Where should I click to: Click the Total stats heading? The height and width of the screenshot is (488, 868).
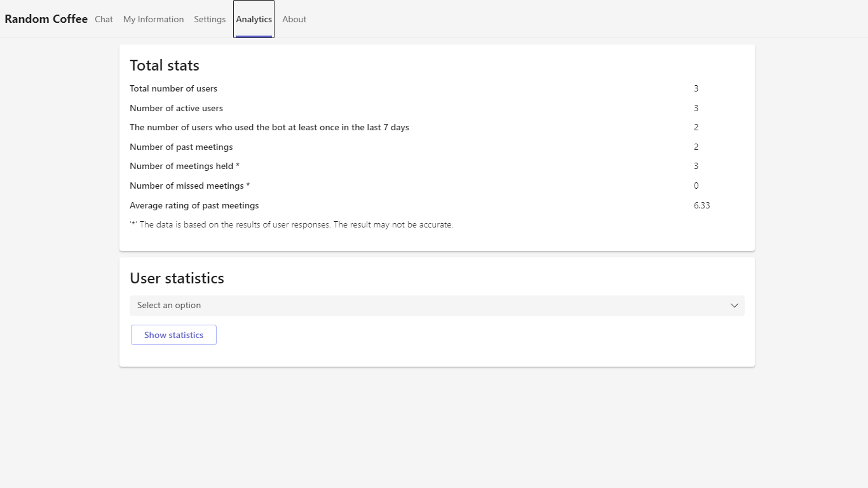coord(165,65)
